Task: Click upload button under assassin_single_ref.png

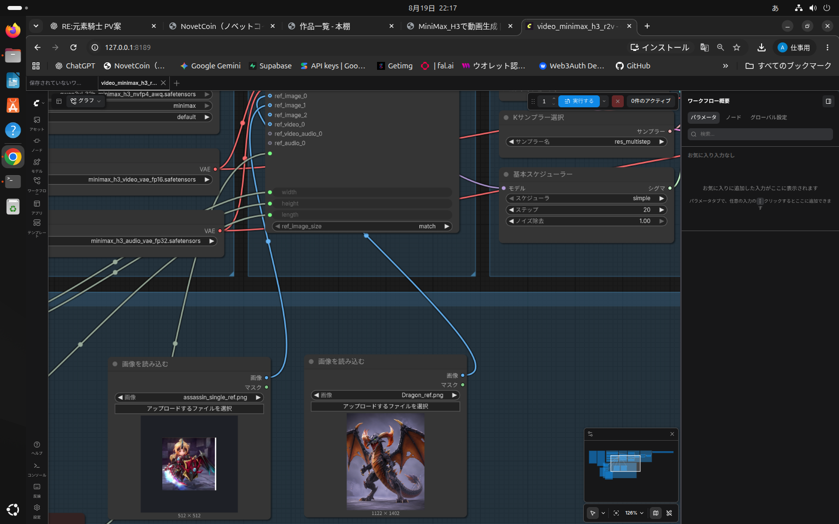Action: (189, 409)
